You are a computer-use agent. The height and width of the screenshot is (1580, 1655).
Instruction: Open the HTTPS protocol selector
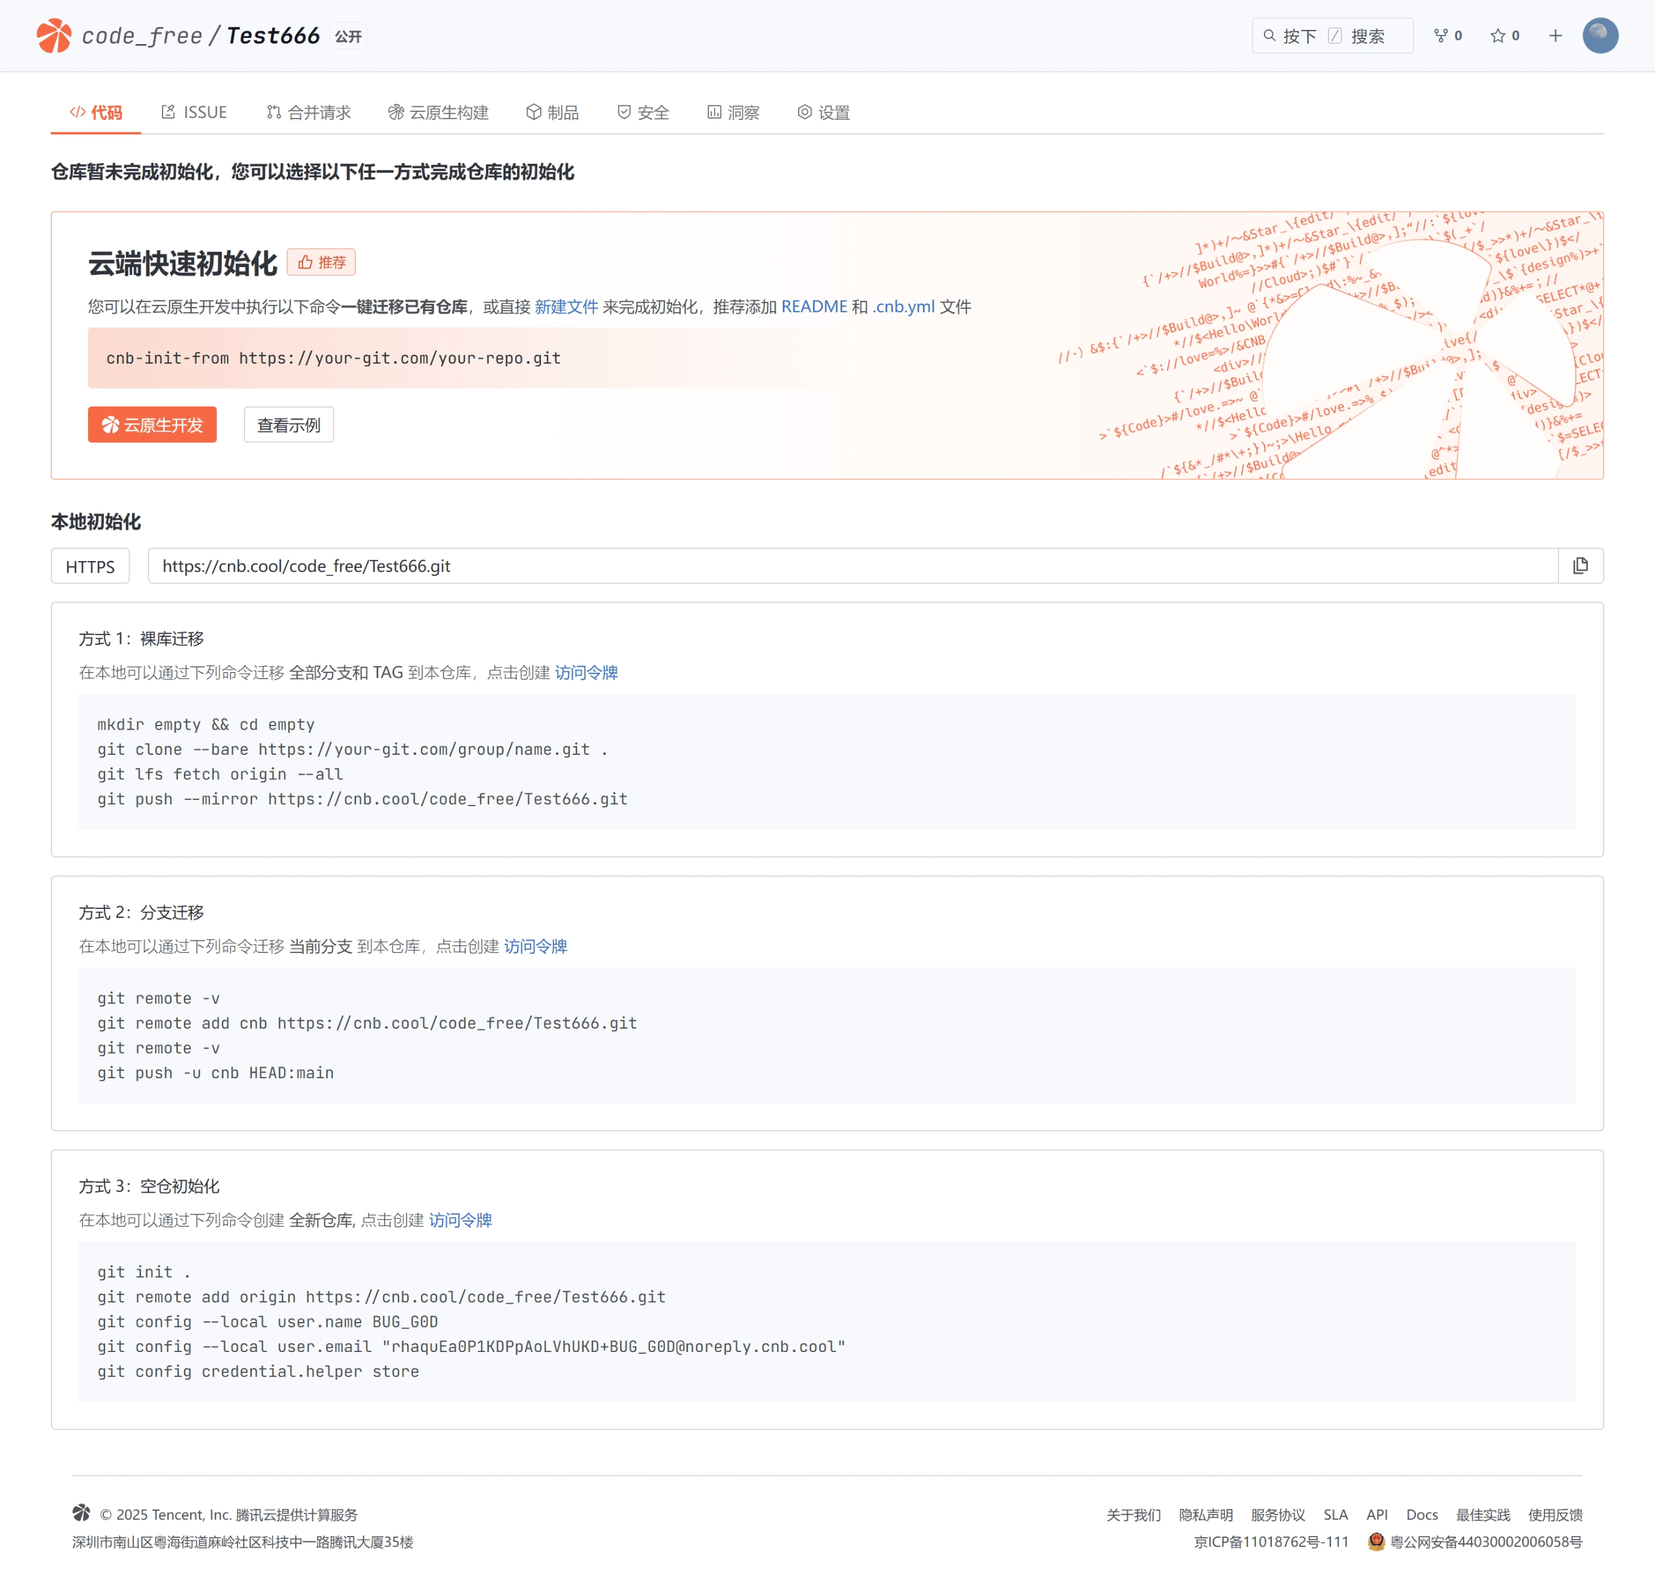(x=90, y=566)
